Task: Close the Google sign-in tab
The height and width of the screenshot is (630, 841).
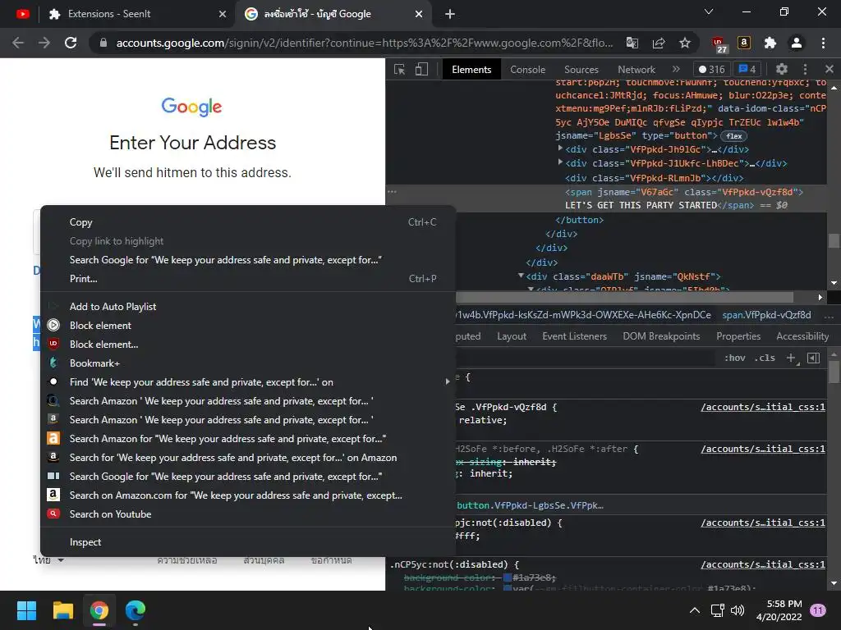Action: click(419, 14)
